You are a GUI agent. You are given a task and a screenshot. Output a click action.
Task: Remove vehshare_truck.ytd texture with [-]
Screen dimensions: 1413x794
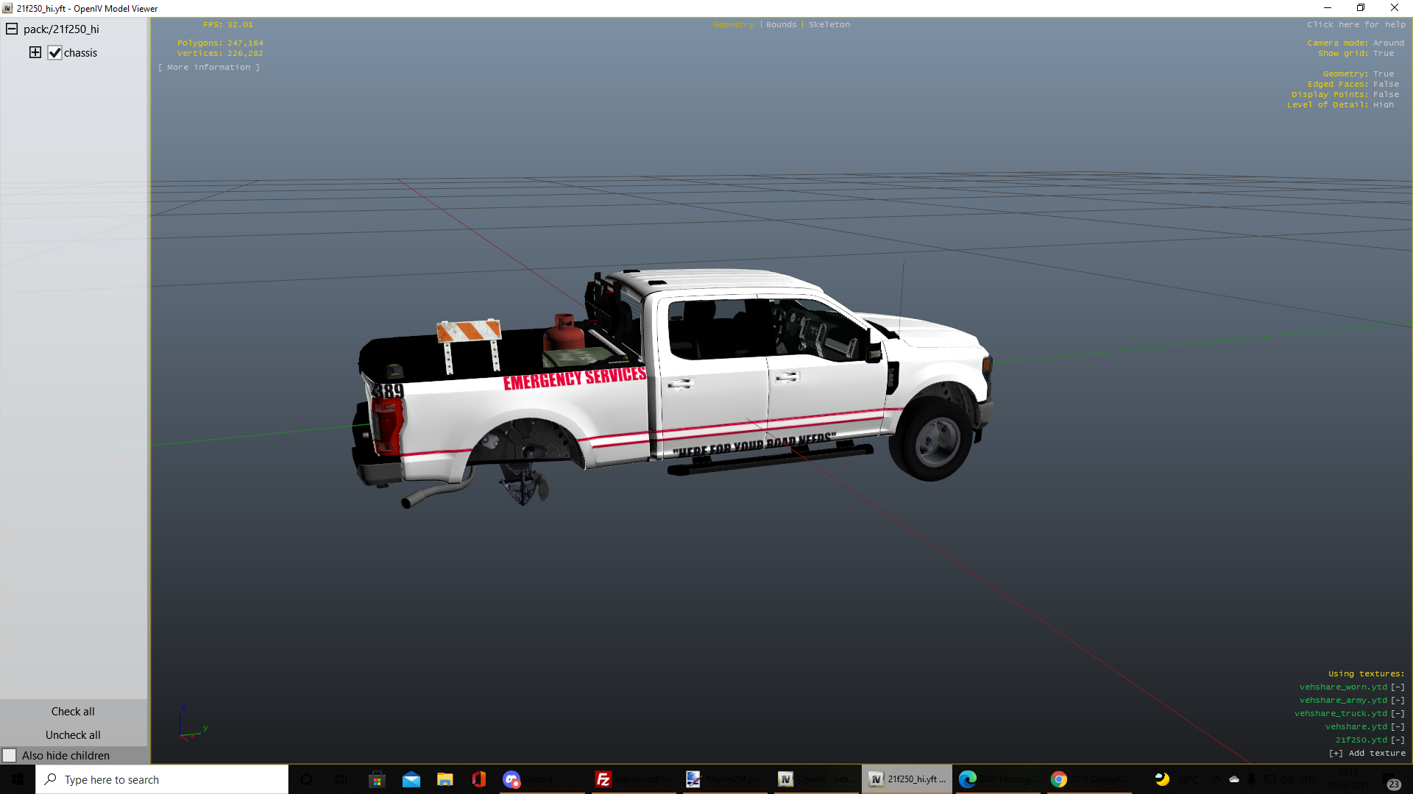[x=1397, y=714]
